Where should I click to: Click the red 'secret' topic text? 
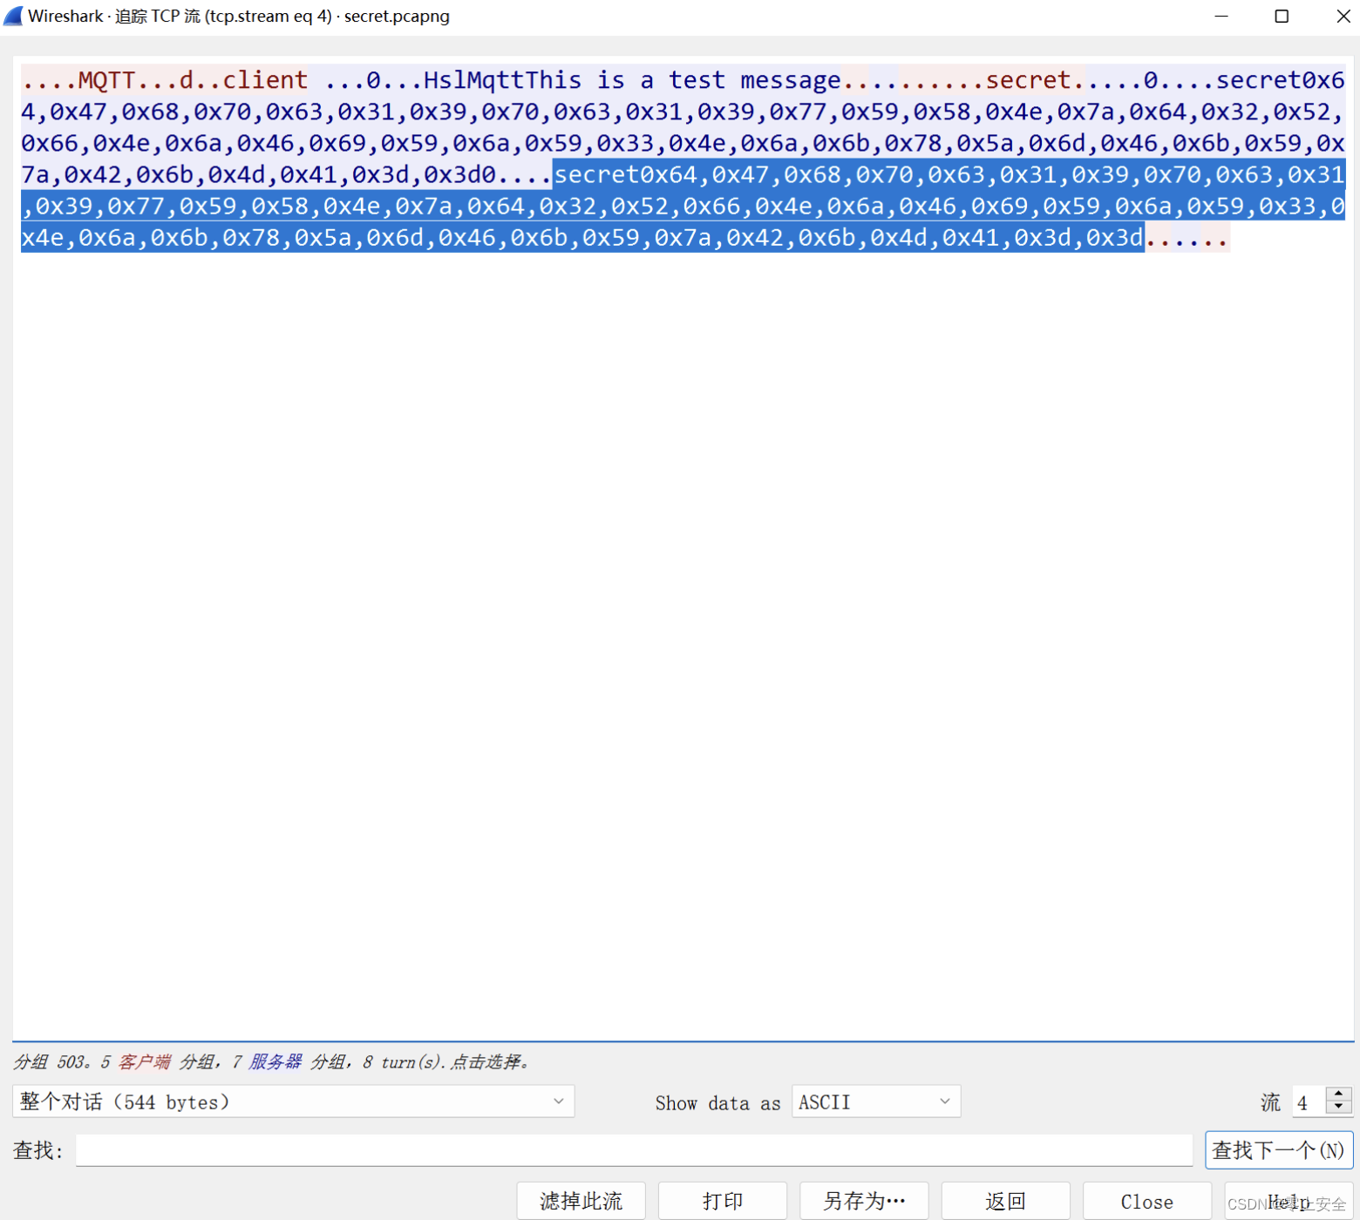point(1028,80)
